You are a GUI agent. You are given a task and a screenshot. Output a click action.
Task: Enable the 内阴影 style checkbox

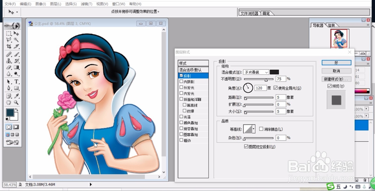(x=181, y=81)
